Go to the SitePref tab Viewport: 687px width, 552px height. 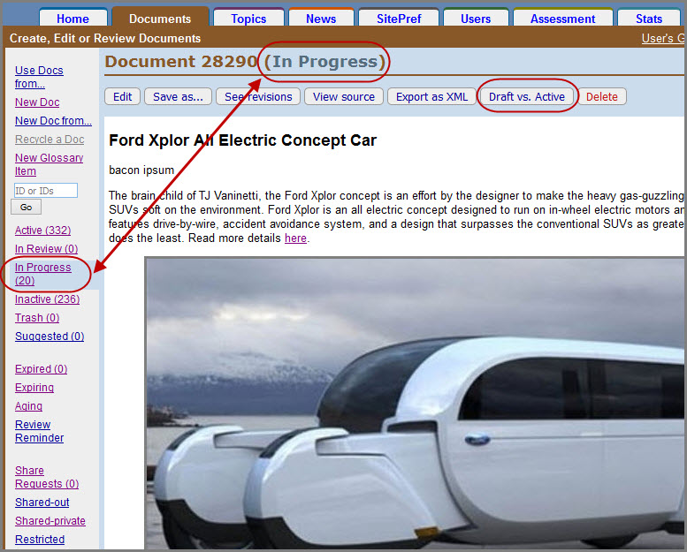click(x=399, y=19)
